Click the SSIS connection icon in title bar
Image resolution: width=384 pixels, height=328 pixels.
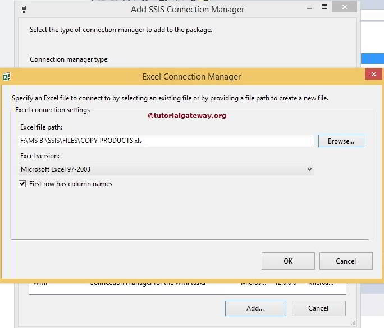point(24,10)
